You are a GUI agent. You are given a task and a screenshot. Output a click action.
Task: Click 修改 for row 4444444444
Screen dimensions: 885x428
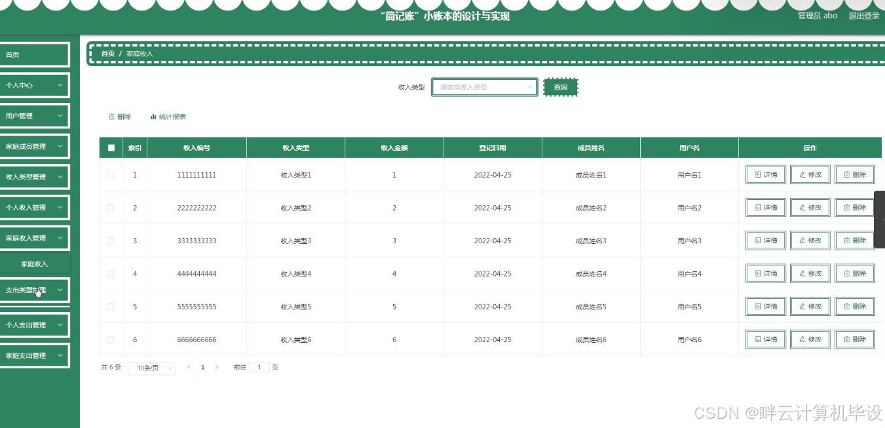(810, 273)
